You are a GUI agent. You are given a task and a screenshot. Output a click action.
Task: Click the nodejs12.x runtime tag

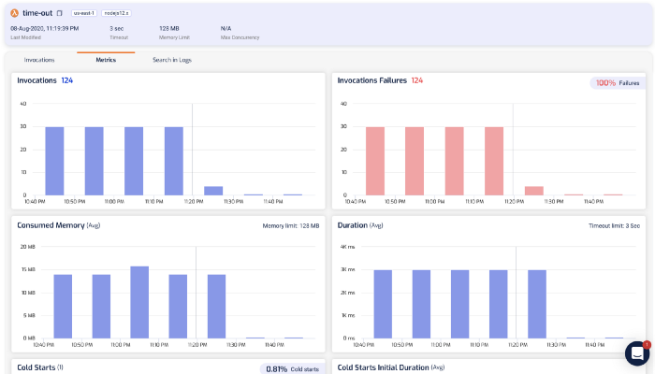click(x=118, y=14)
